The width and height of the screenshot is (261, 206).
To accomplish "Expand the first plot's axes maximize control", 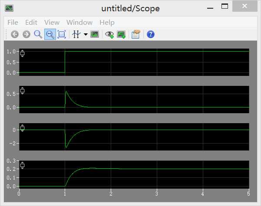I will (22, 53).
